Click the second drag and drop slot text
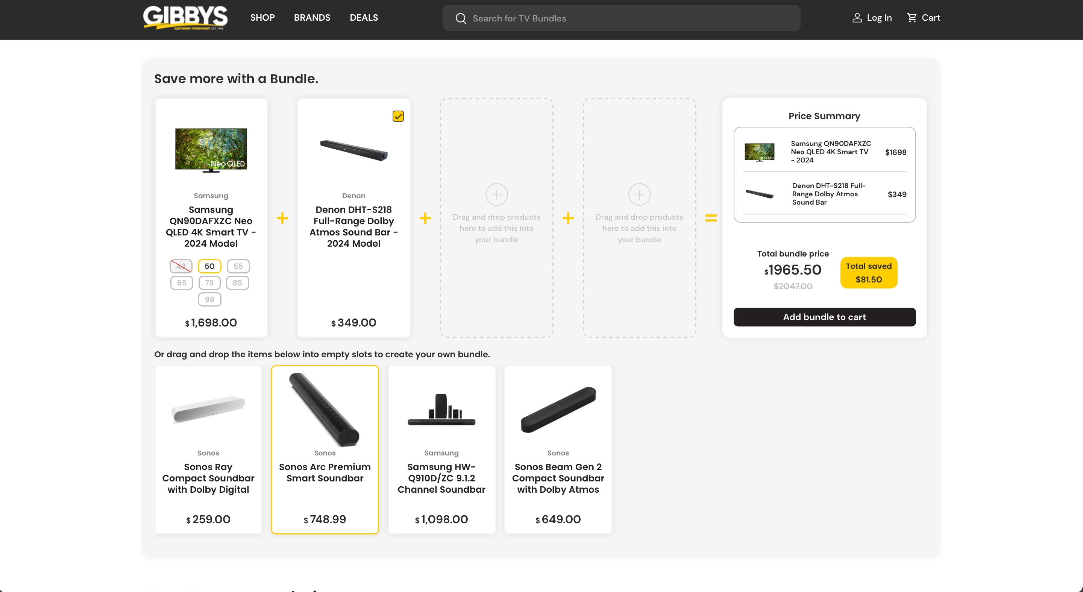The height and width of the screenshot is (592, 1083). click(x=639, y=228)
